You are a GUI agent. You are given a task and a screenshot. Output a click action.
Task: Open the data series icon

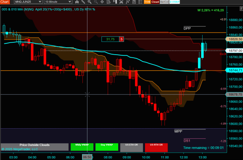click(121, 2)
